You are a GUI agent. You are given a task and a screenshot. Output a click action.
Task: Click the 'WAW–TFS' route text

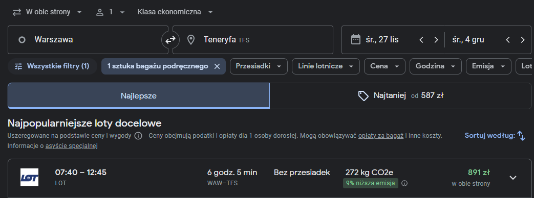tap(222, 183)
